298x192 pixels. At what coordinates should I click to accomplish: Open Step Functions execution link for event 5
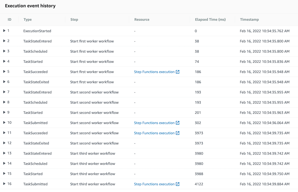[x=154, y=72]
